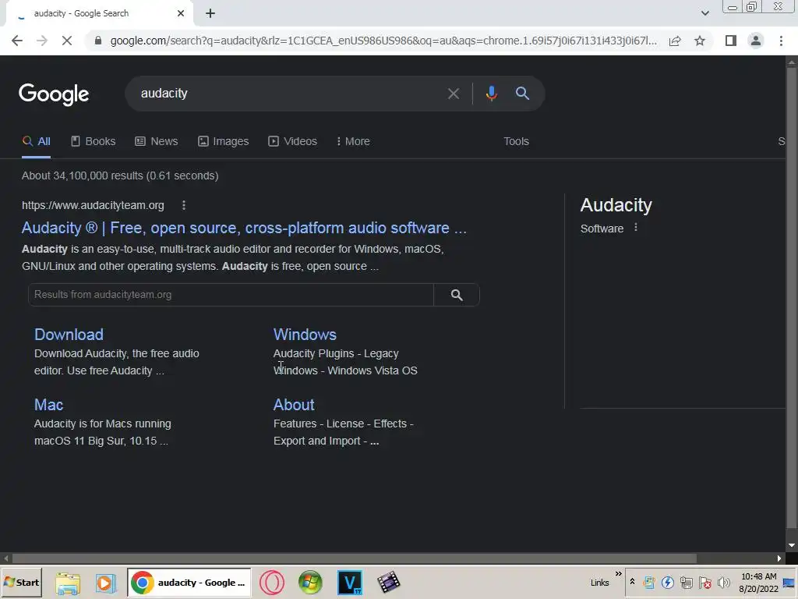Open the network tray icon

(686, 583)
